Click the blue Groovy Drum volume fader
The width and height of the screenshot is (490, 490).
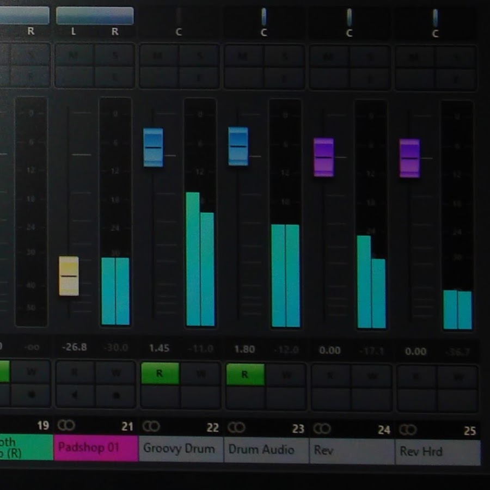(x=153, y=147)
